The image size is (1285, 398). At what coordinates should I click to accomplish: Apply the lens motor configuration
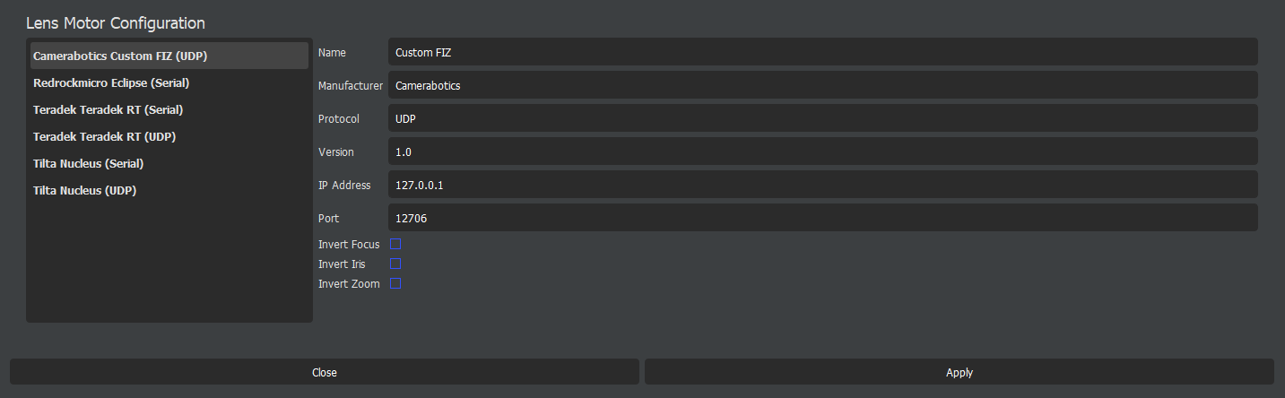click(x=959, y=372)
